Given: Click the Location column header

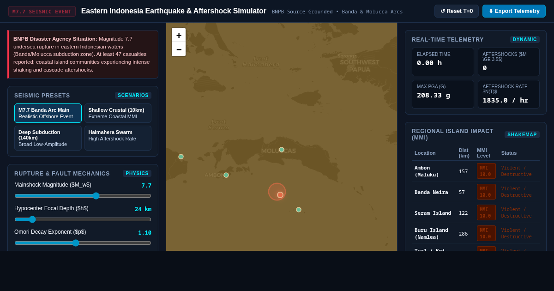Looking at the screenshot, I should (425, 153).
